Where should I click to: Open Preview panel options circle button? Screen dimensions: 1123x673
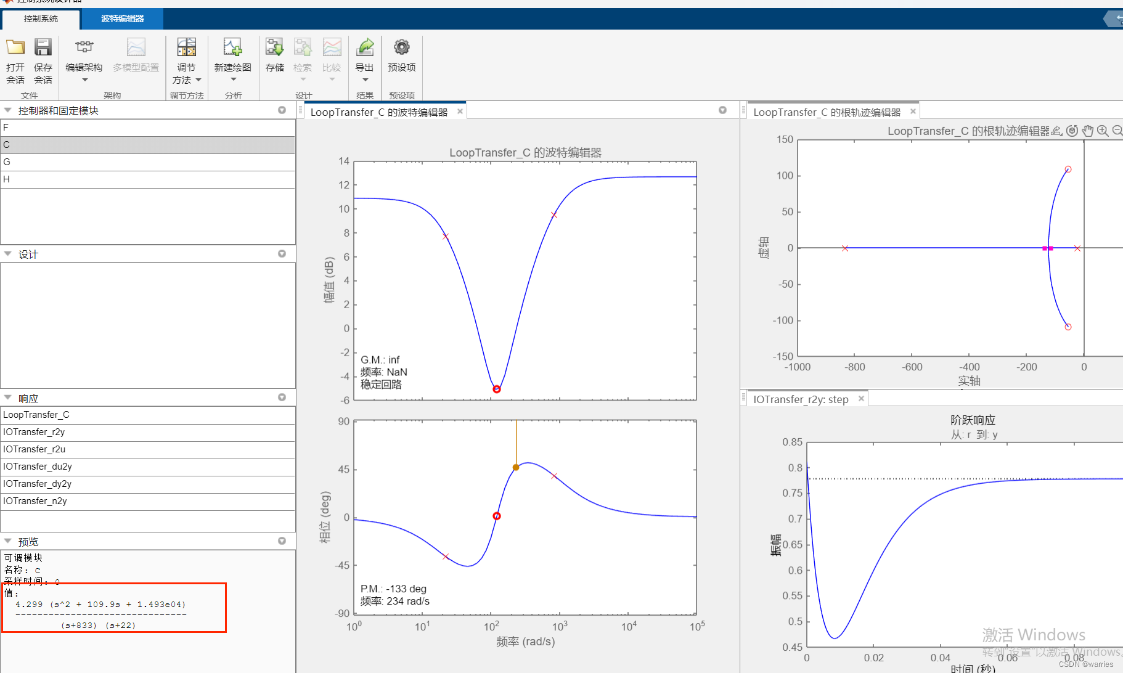coord(282,541)
